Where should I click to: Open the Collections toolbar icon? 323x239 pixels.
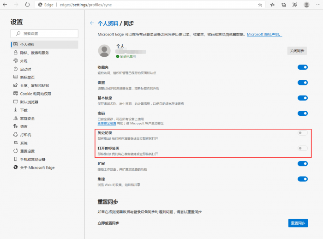[x=284, y=5]
